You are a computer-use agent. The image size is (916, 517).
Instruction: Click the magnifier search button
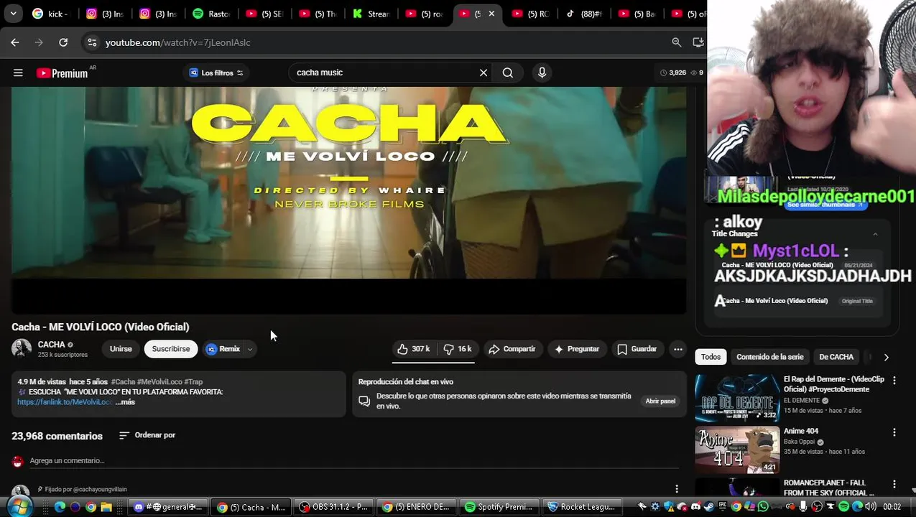(508, 73)
